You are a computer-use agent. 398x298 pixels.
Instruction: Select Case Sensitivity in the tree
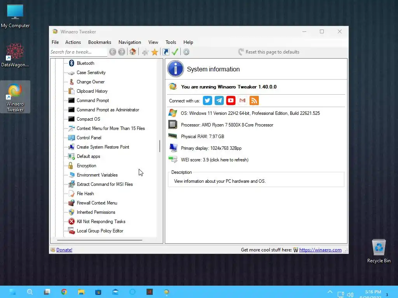tap(91, 73)
